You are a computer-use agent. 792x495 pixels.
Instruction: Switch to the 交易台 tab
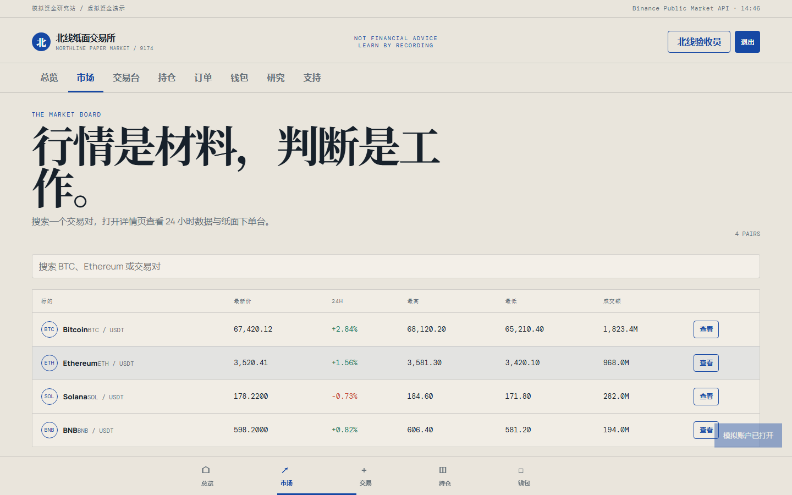pos(127,78)
